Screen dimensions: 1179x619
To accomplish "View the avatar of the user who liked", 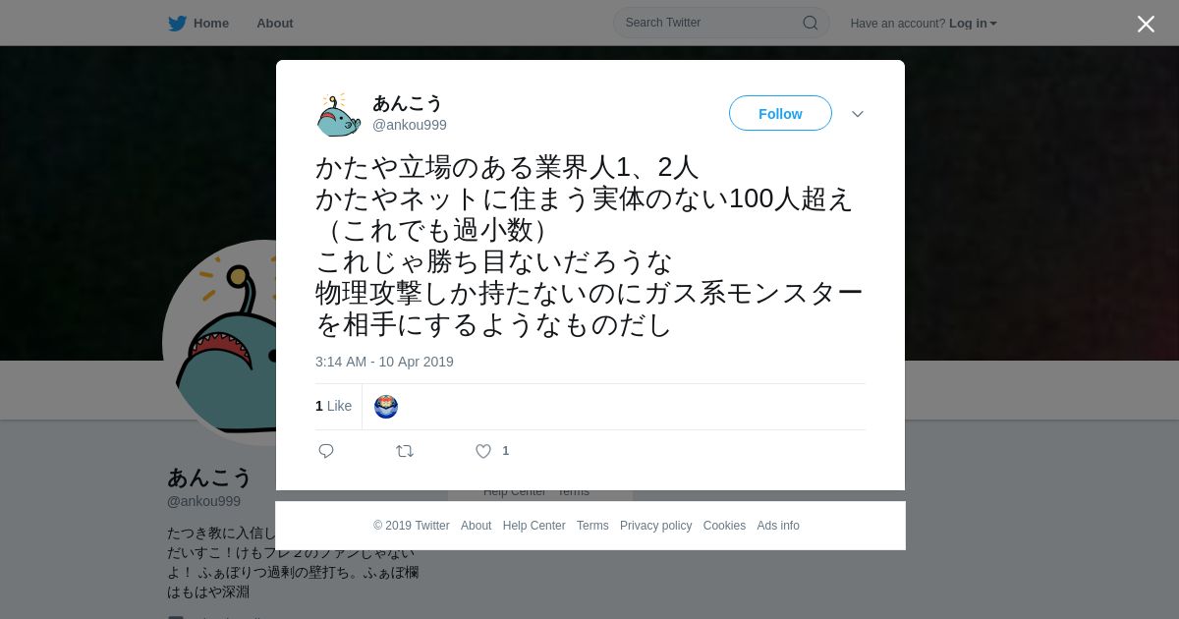I will (x=386, y=407).
